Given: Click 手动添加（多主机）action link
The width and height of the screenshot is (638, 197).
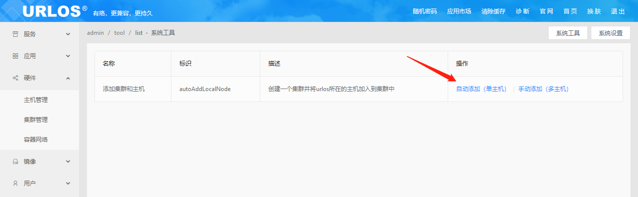Looking at the screenshot, I should pyautogui.click(x=544, y=89).
